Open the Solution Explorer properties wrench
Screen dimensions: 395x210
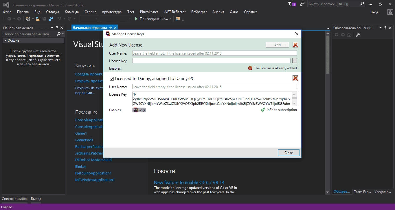coord(358,35)
